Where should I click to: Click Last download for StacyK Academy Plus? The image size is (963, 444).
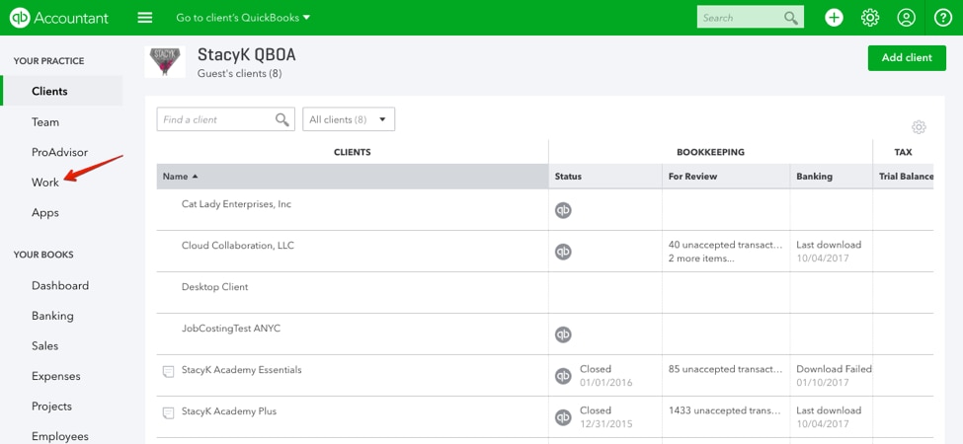point(829,410)
